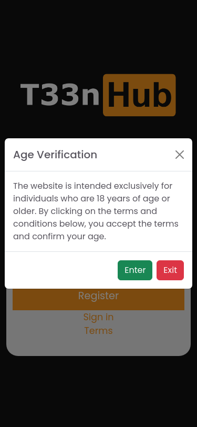This screenshot has height=427, width=197.
Task: Click the gray card area below Terms
Action: tap(99, 347)
